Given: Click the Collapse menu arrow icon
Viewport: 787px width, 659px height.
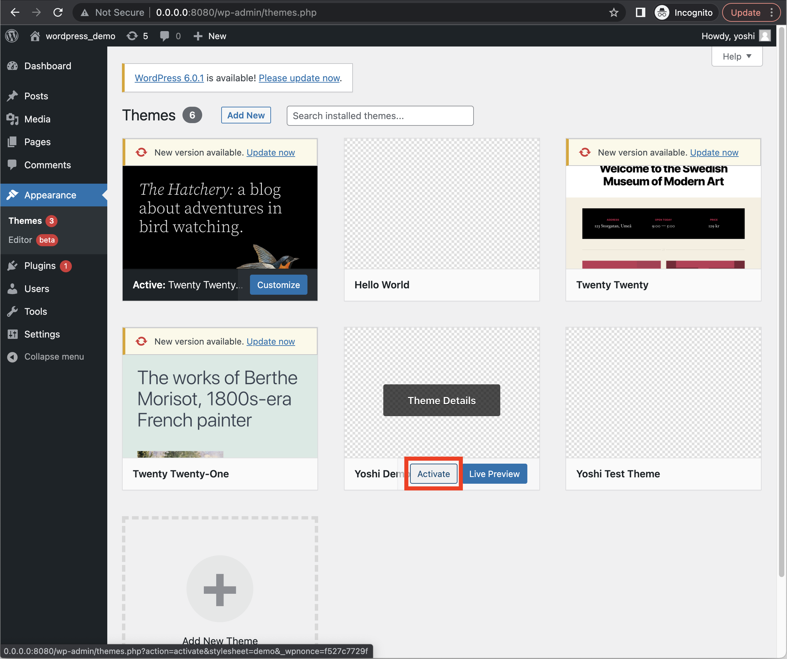Looking at the screenshot, I should coord(12,357).
